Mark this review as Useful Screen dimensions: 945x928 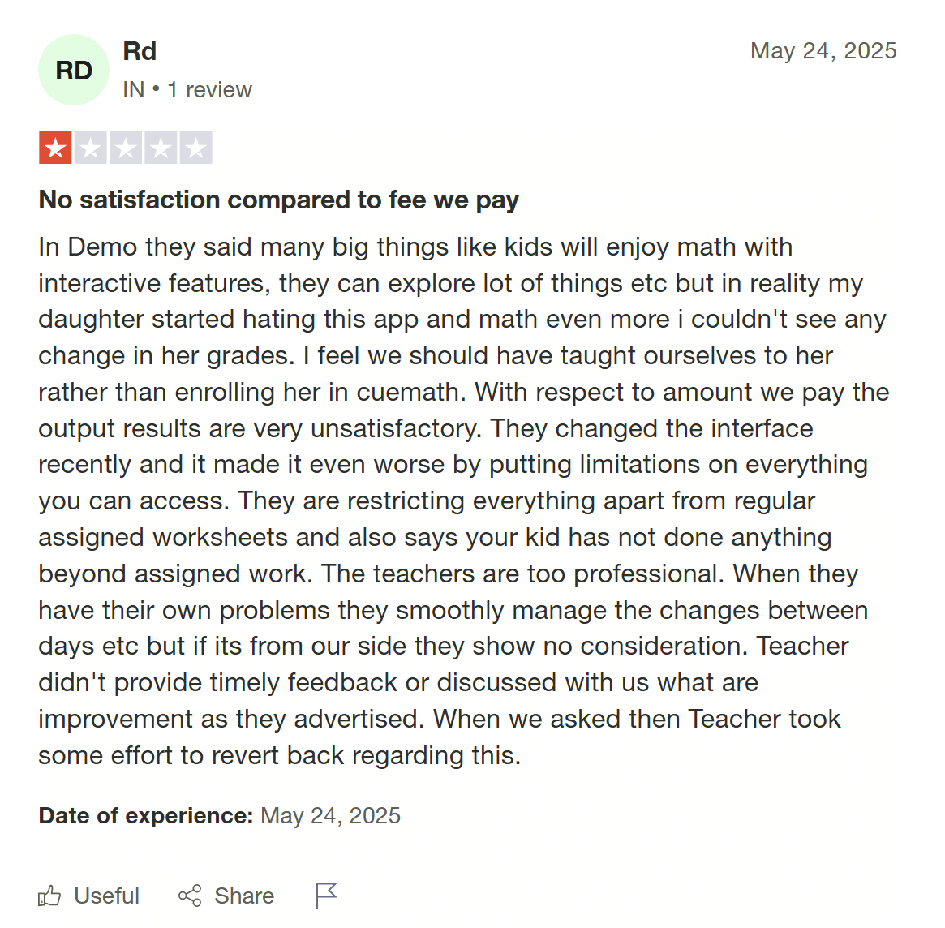click(x=105, y=895)
